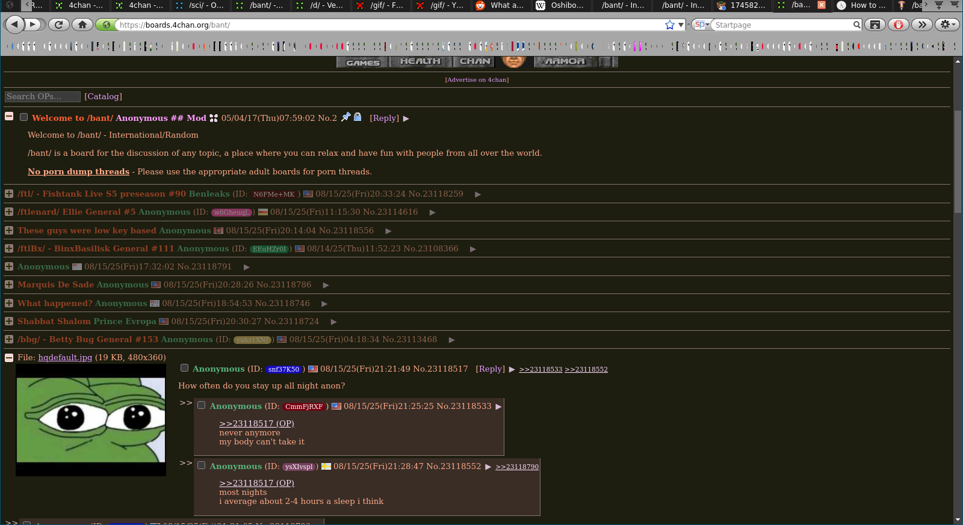Tick the checkbox on Welcome to /bant/ post
This screenshot has width=963, height=525.
(x=24, y=117)
